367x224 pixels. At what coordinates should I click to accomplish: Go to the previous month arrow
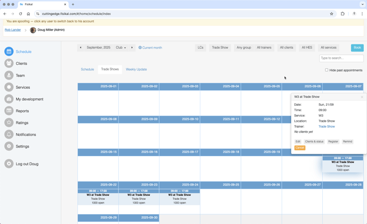[x=81, y=48]
